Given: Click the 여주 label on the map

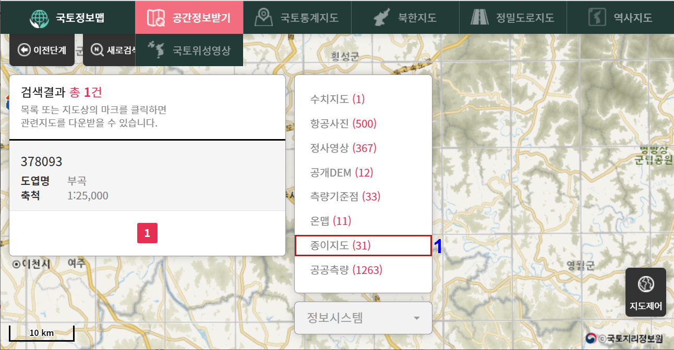Looking at the screenshot, I should [x=76, y=264].
